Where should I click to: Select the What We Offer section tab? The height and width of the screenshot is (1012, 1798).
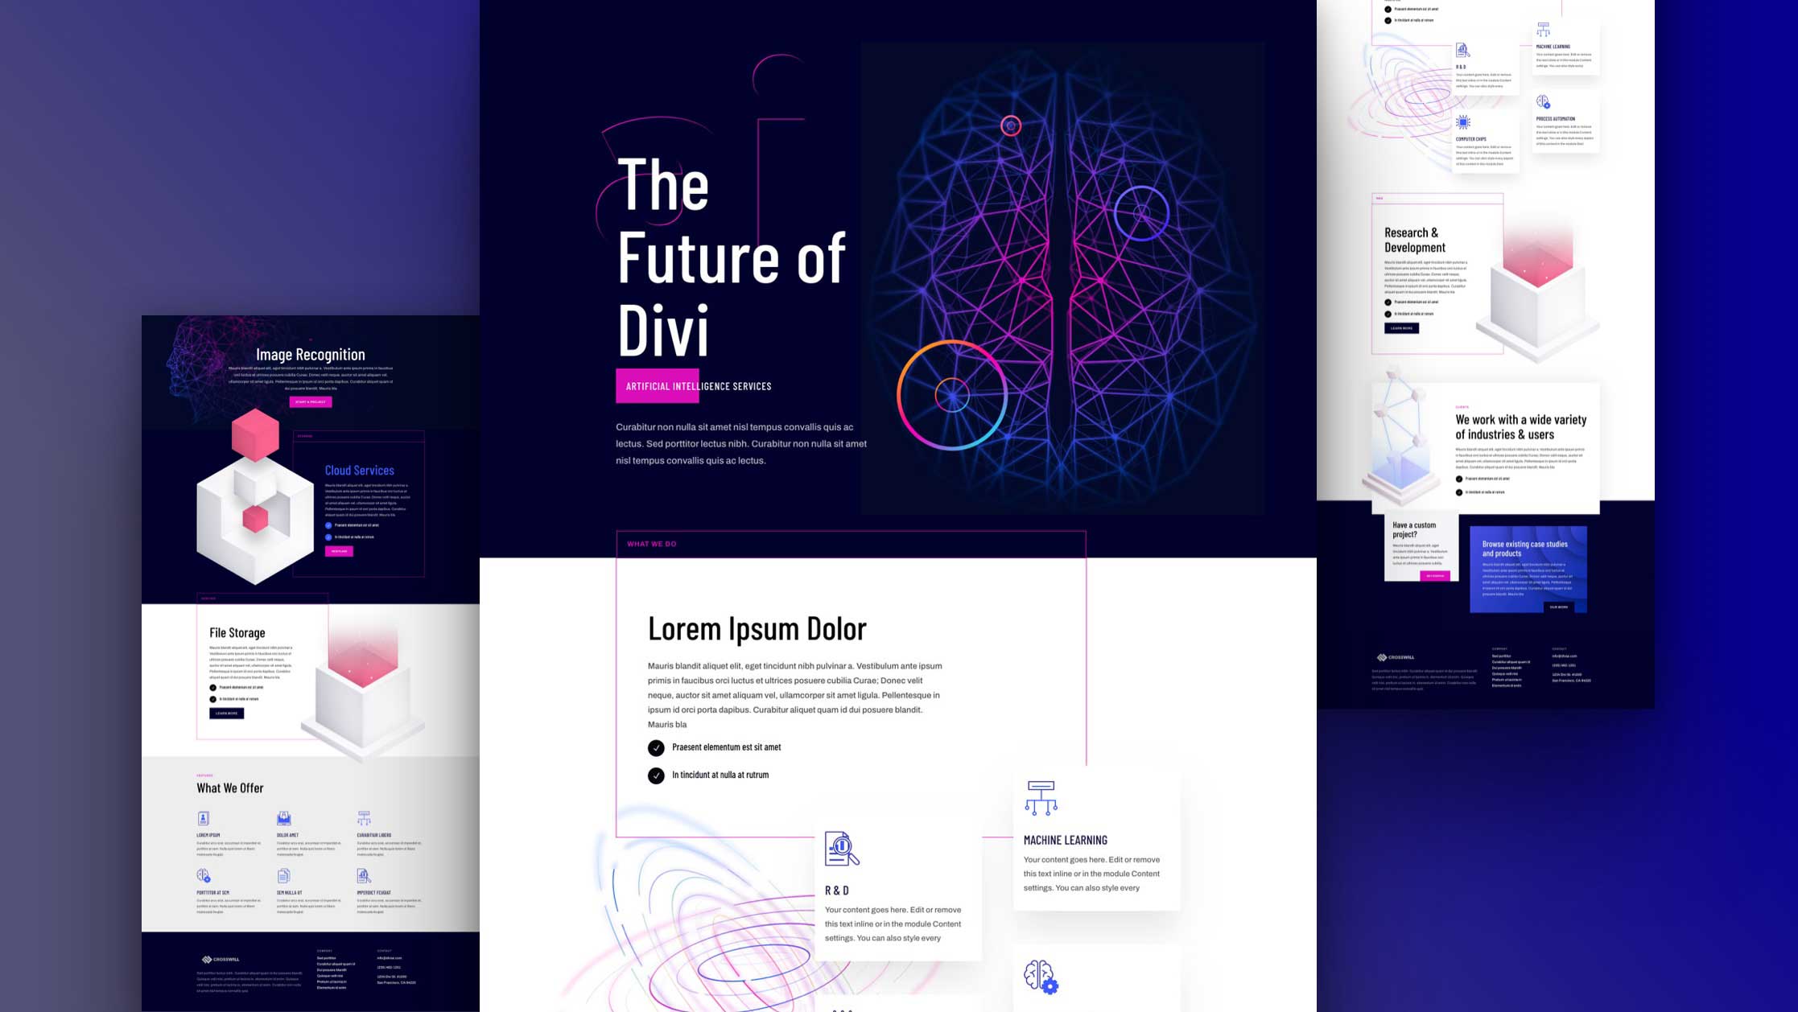point(229,788)
